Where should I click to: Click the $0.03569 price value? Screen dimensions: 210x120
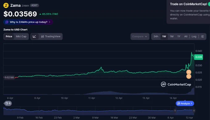(x=20, y=14)
